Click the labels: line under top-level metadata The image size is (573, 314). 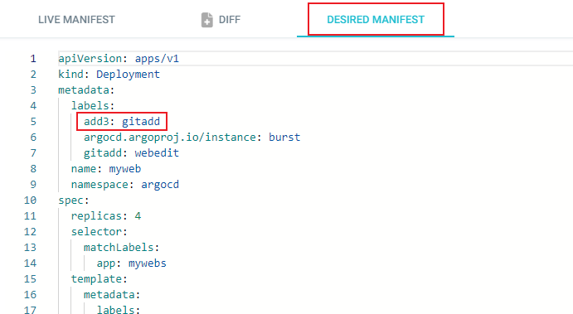[x=93, y=105]
